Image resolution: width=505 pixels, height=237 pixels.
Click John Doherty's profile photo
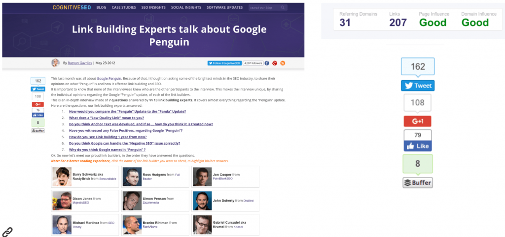(x=202, y=201)
